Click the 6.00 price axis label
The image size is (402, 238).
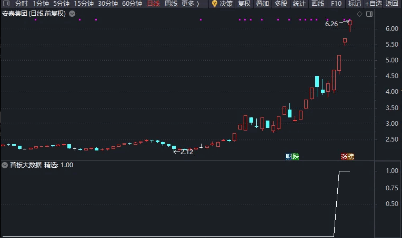tap(392, 29)
